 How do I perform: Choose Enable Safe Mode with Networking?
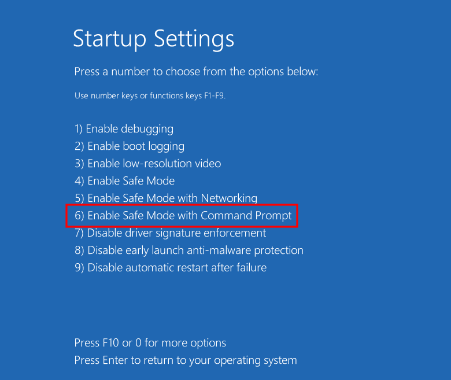166,198
